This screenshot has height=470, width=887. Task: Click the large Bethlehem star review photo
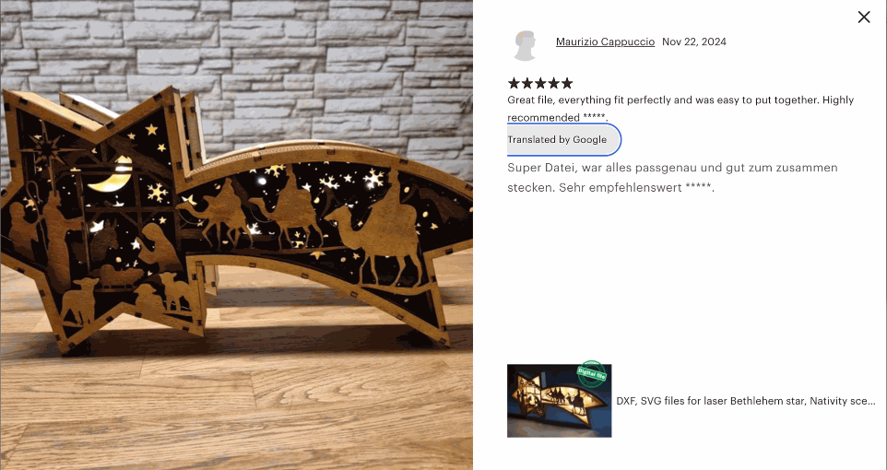coord(236,235)
